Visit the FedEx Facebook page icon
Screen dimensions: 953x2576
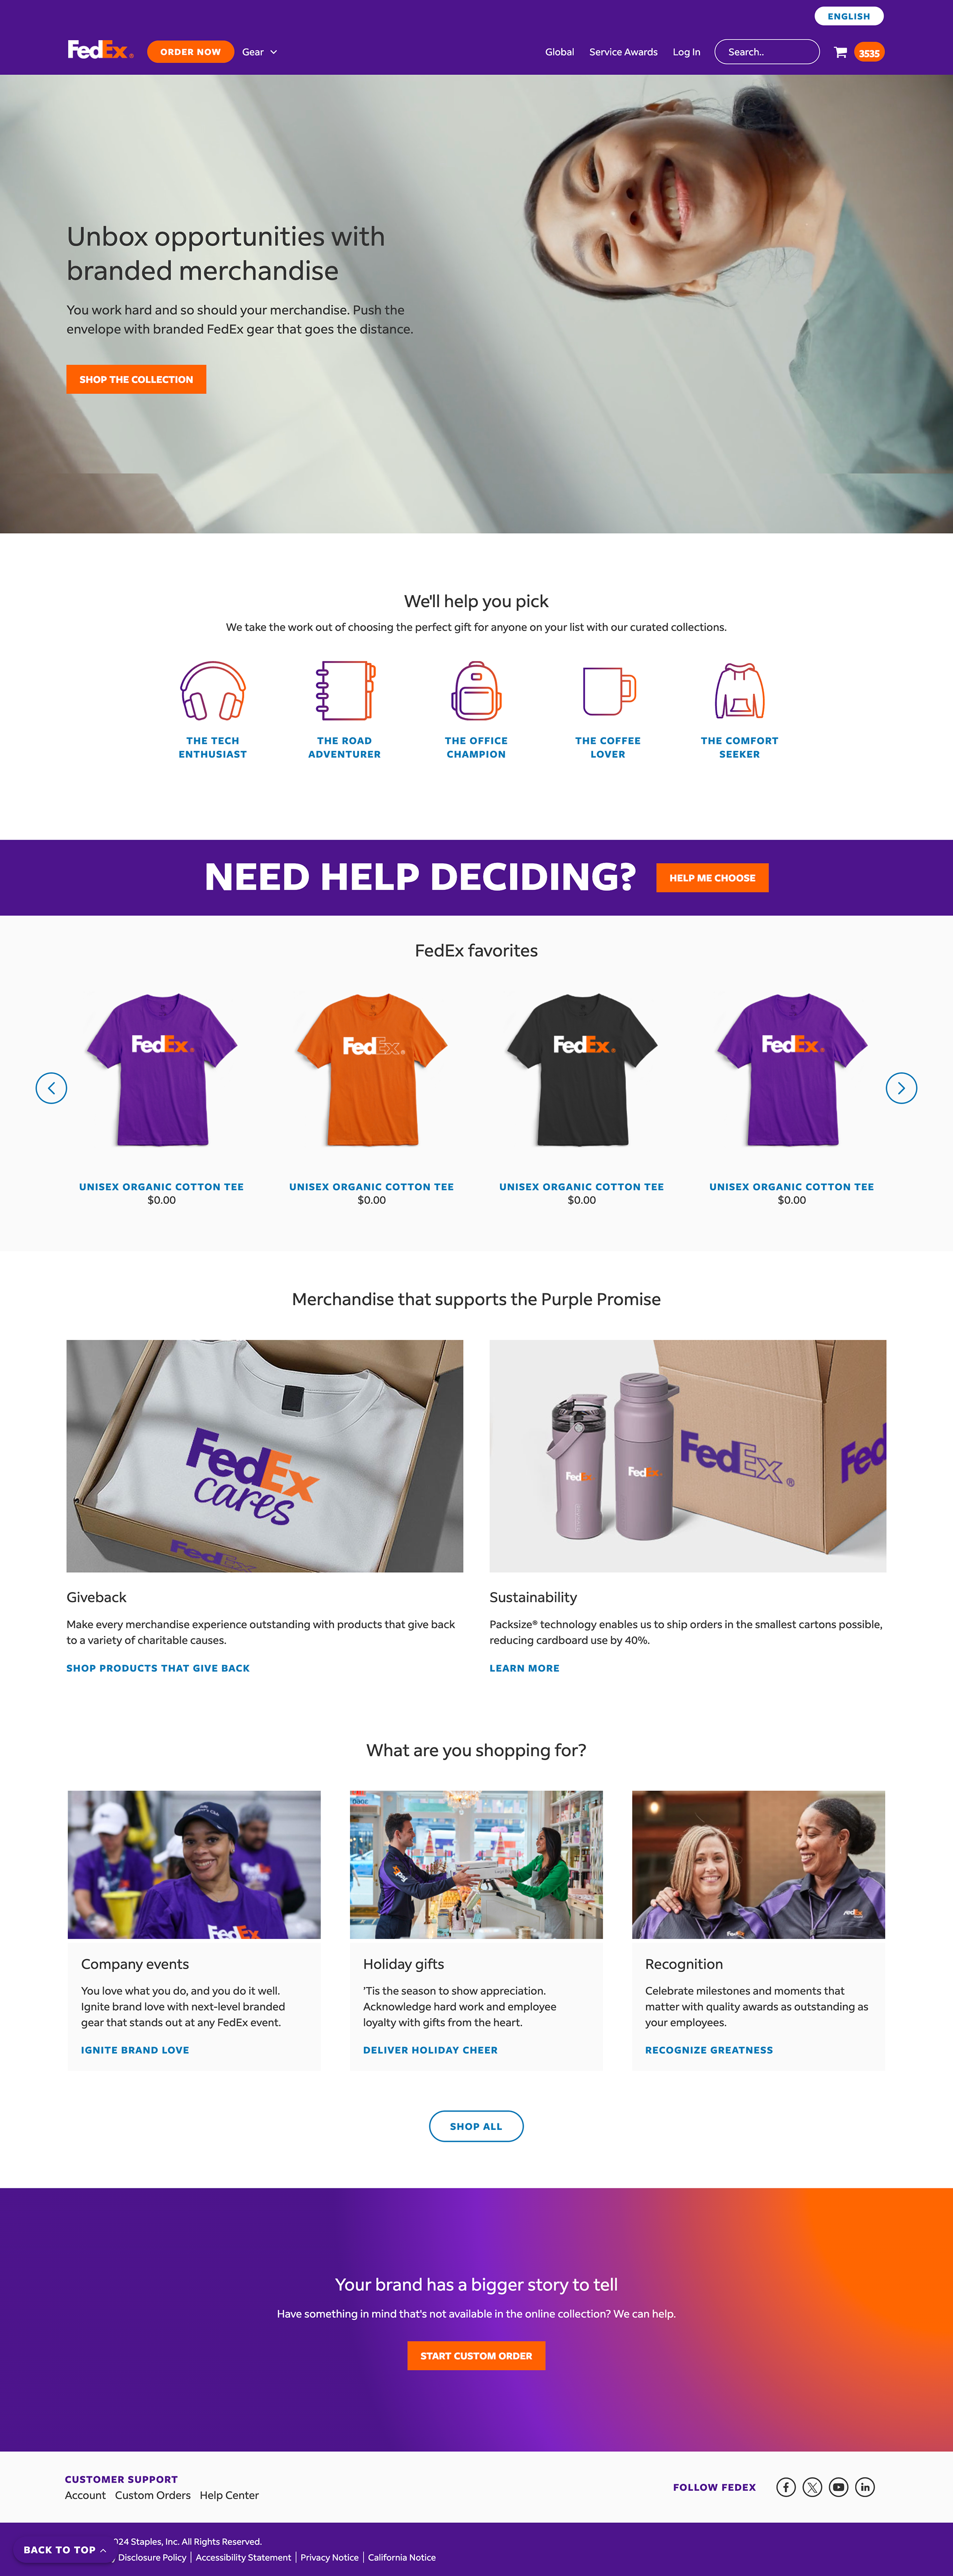[x=786, y=2487]
